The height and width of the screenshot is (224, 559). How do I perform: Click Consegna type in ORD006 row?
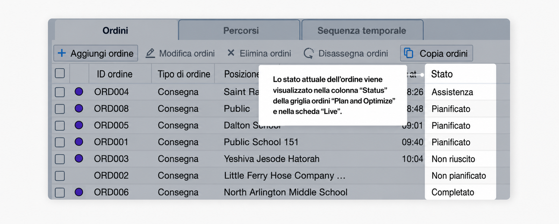tap(178, 192)
